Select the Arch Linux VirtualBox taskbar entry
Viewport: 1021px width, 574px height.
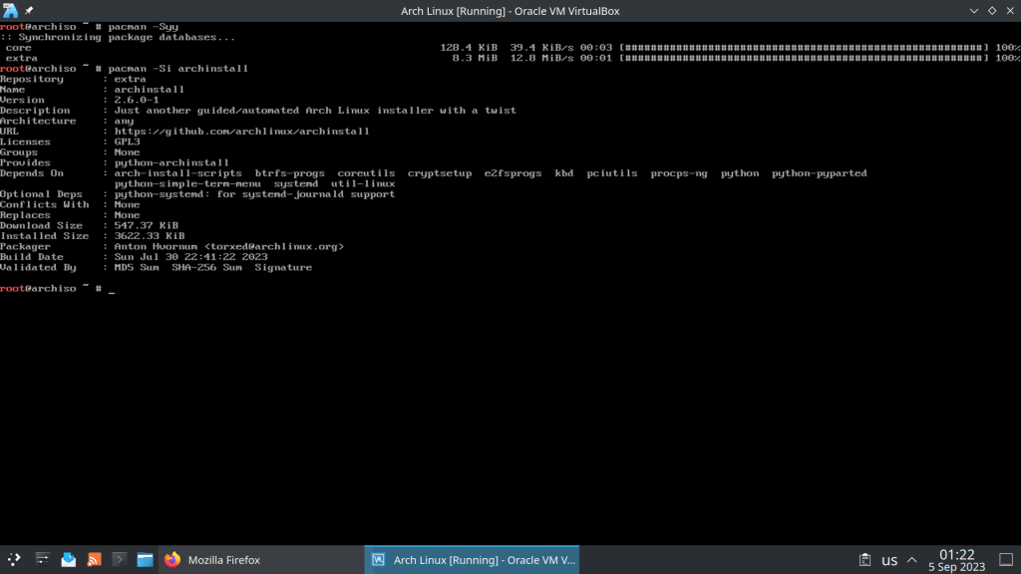click(472, 559)
